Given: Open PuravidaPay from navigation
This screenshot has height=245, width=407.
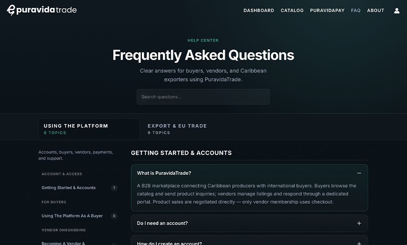Looking at the screenshot, I should point(328,10).
